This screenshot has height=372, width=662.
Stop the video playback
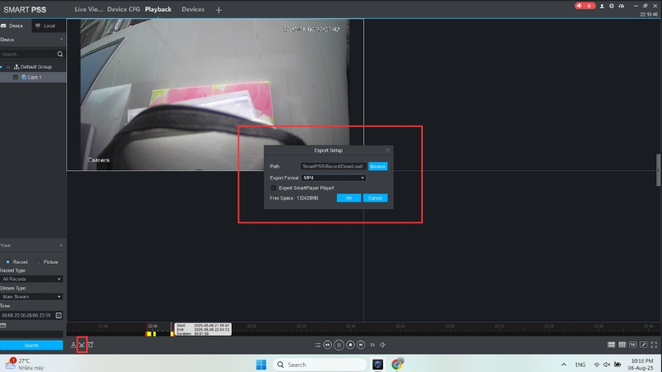click(350, 345)
